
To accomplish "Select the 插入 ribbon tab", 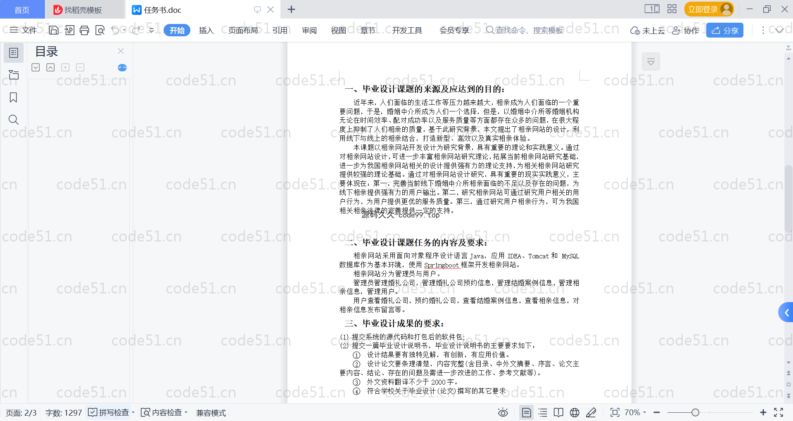I will (x=206, y=30).
